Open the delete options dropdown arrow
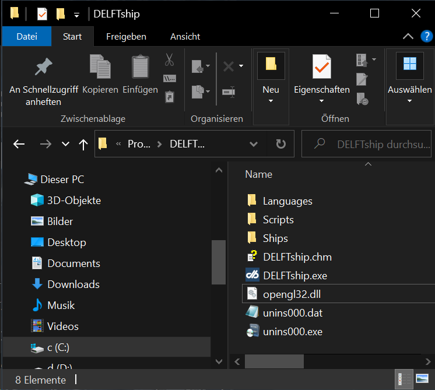 pos(241,66)
